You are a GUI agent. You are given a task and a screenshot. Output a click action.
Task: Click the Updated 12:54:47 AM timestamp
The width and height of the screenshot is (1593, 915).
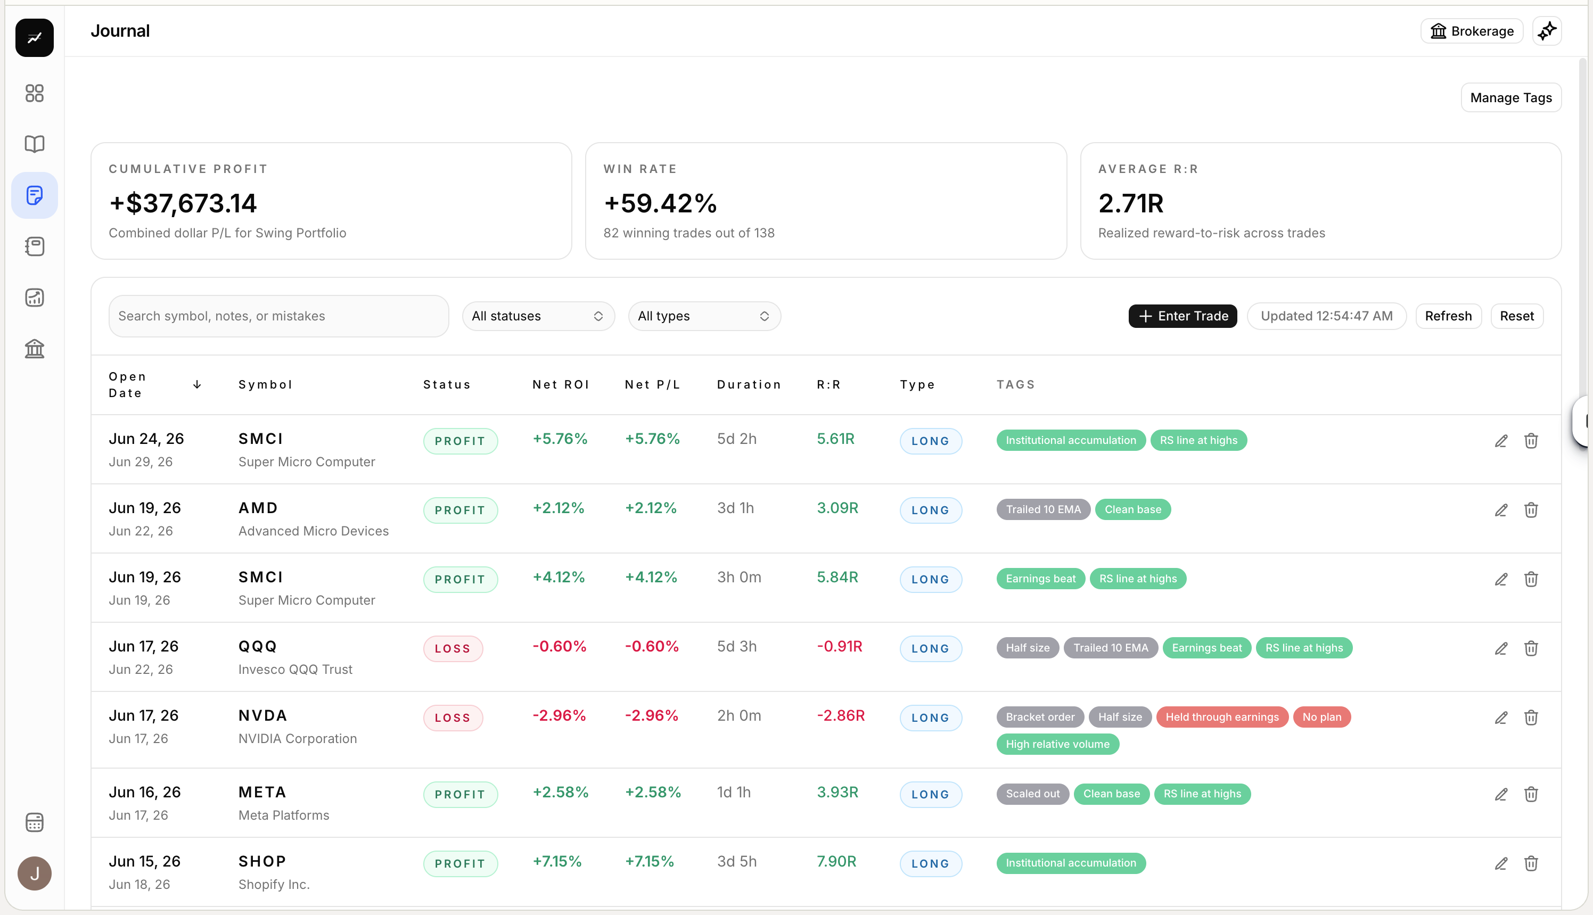pyautogui.click(x=1327, y=316)
